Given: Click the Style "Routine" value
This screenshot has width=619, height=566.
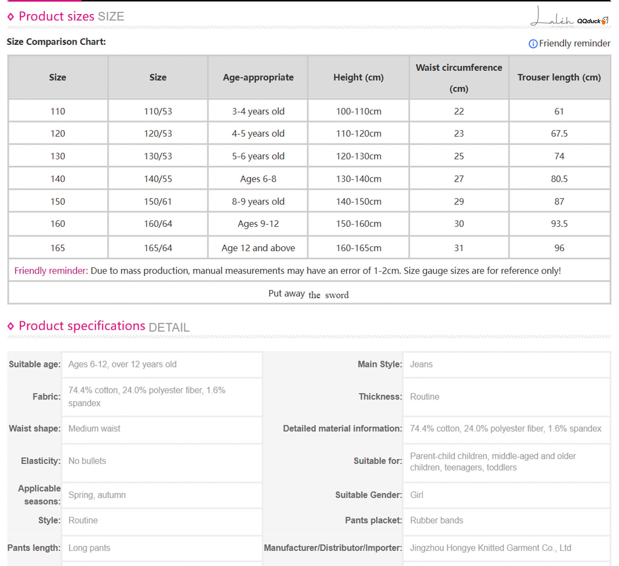Looking at the screenshot, I should [83, 520].
